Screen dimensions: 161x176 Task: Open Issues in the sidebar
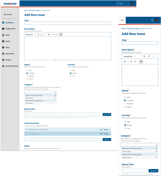coord(6,41)
